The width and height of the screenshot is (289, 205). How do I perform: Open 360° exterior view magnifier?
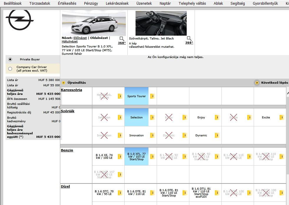point(122,41)
